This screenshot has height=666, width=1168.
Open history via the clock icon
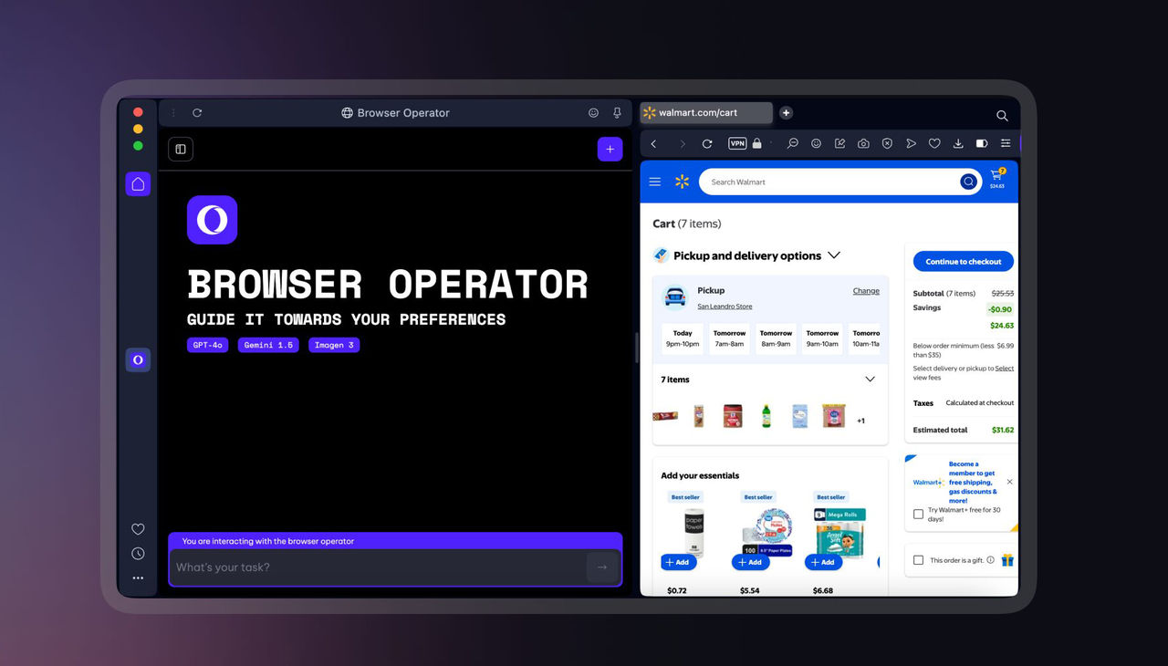coord(138,553)
